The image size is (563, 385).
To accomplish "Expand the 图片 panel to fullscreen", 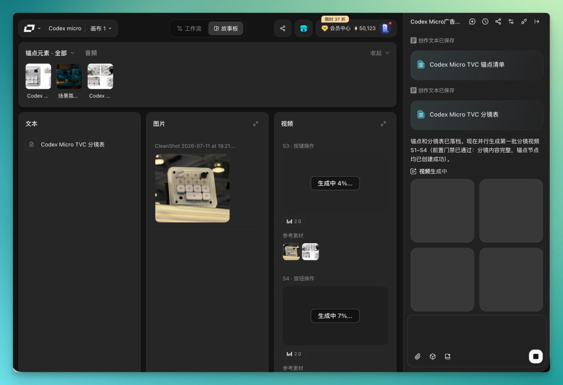I will tap(255, 124).
